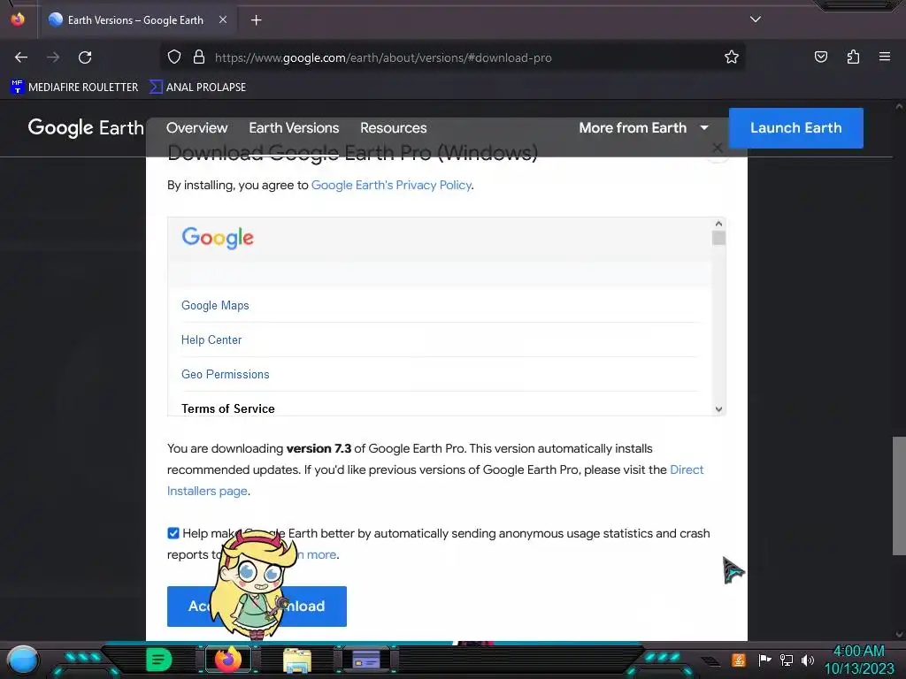Screen dimensions: 906x679
Task: Click the Firefox taskbar icon
Action: [x=228, y=660]
